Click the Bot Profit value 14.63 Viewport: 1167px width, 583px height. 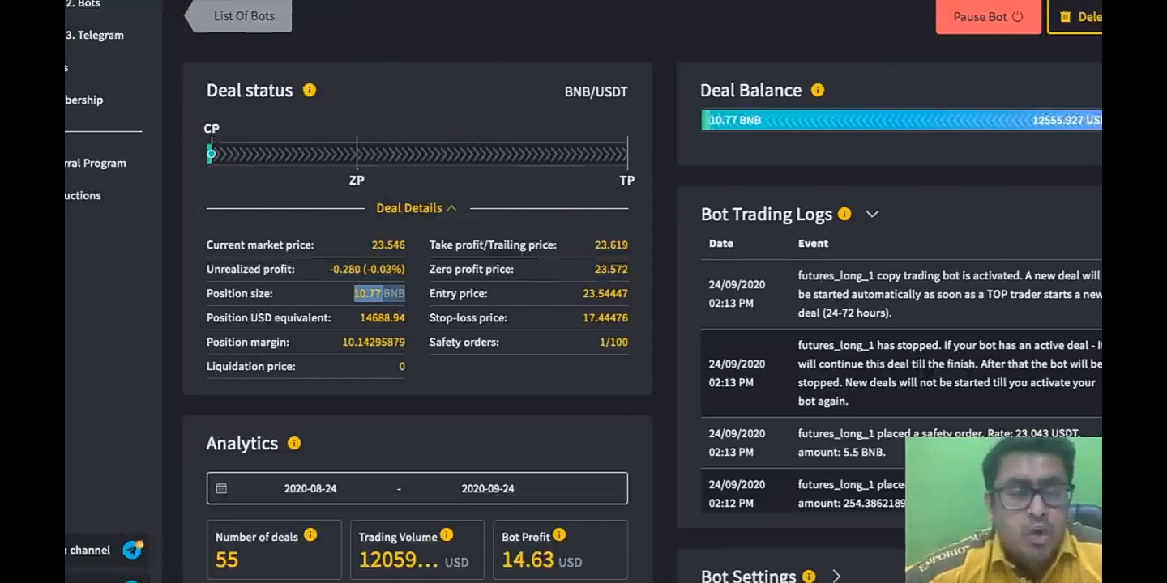(528, 560)
